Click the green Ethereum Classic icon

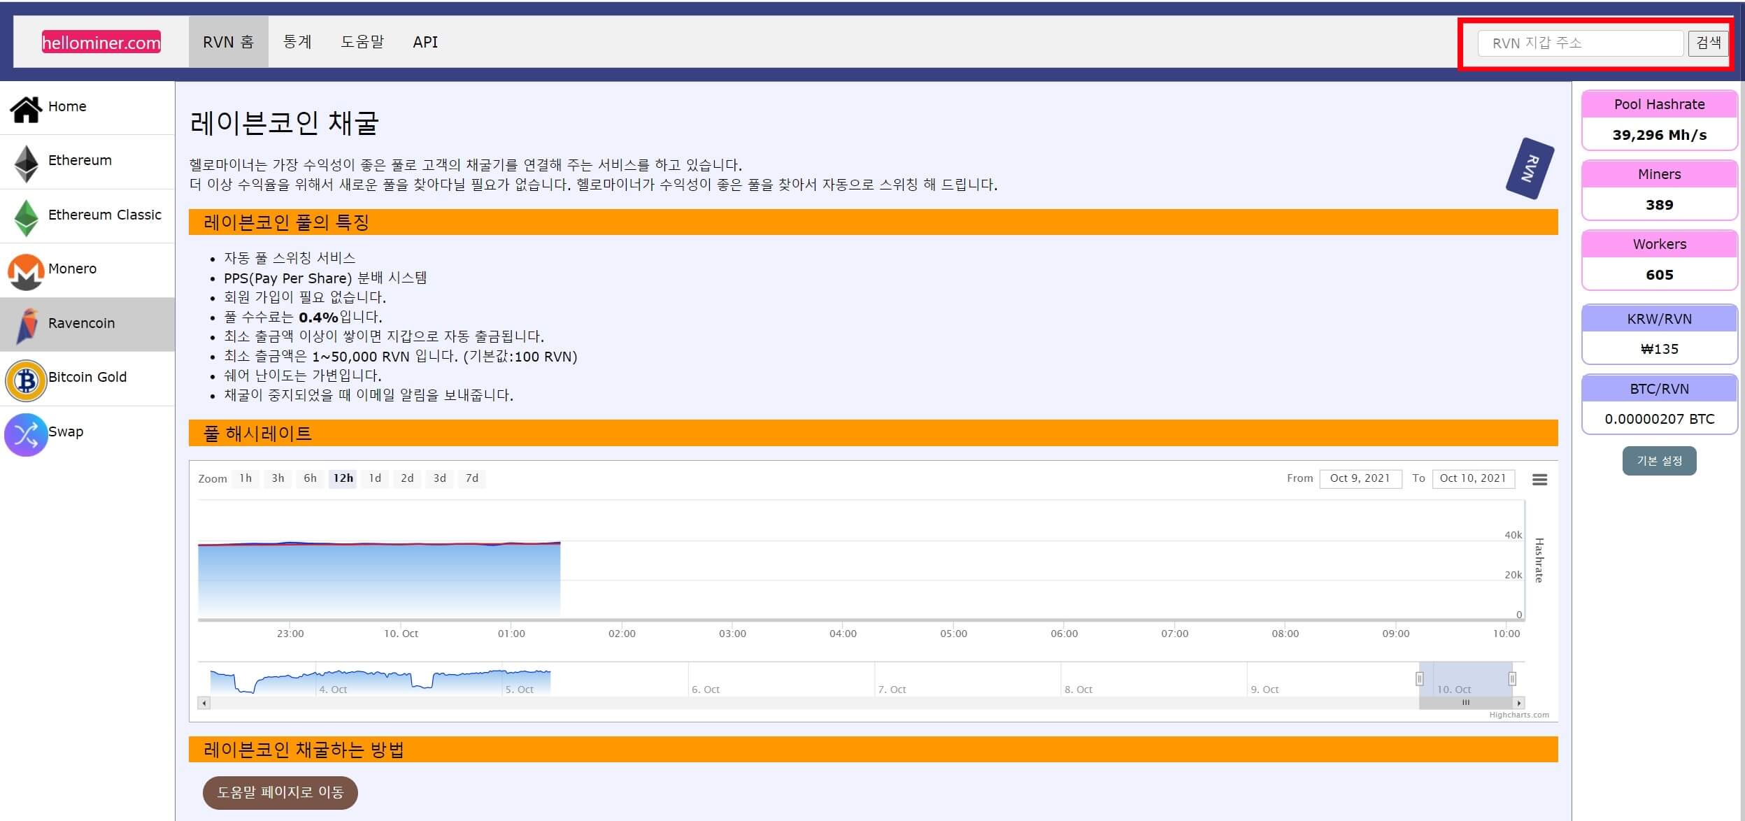pos(27,218)
